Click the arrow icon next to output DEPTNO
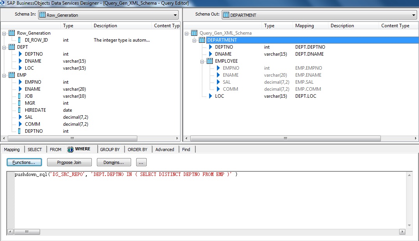The height and width of the screenshot is (241, 419). click(x=210, y=47)
